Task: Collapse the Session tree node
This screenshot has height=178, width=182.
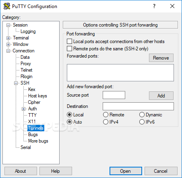Action: click(8, 25)
